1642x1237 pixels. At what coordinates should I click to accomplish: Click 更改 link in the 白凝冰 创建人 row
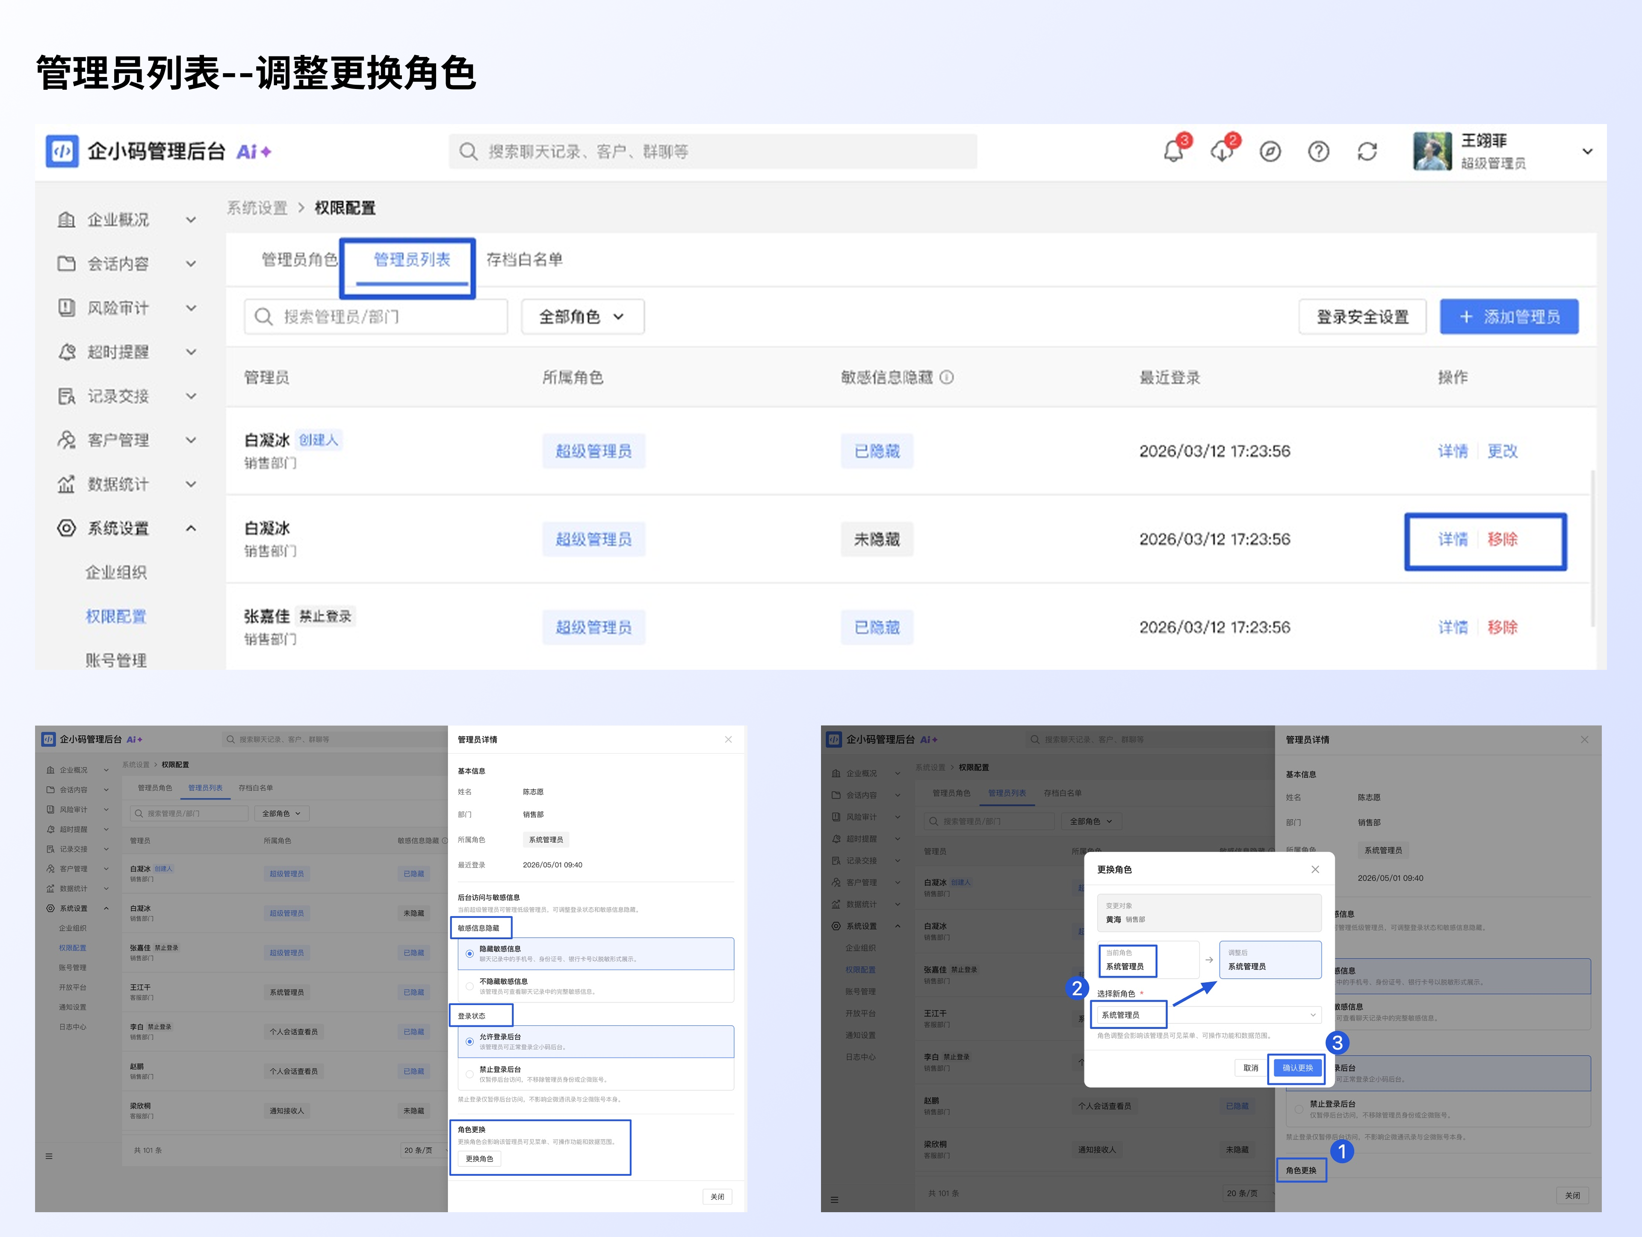click(x=1503, y=451)
